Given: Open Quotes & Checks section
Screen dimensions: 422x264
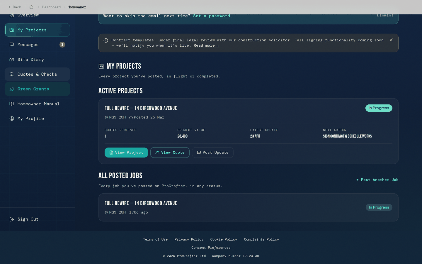Looking at the screenshot, I should coord(37,74).
